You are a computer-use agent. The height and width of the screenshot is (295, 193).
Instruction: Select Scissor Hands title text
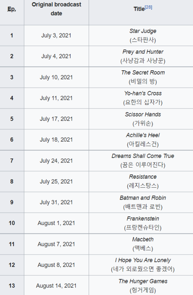[x=143, y=114]
